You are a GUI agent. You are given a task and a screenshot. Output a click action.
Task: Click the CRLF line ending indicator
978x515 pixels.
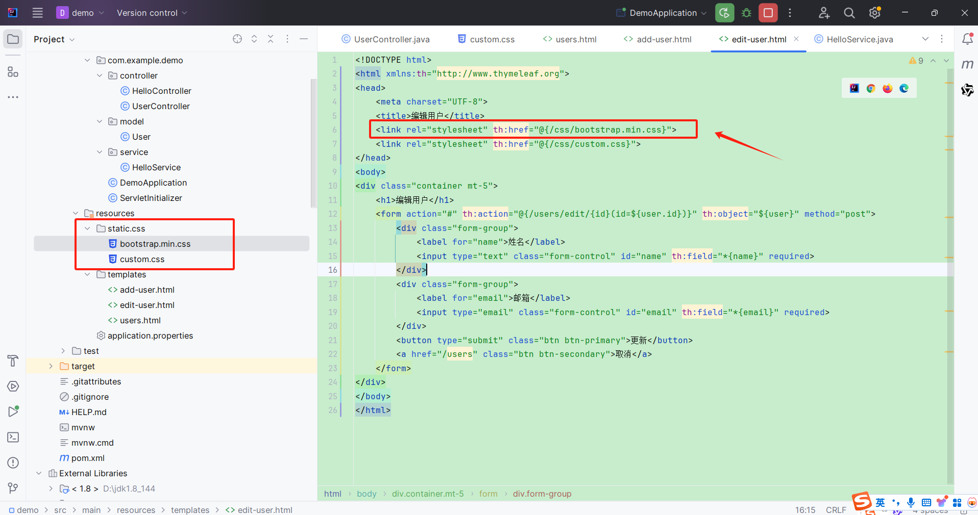tap(836, 510)
